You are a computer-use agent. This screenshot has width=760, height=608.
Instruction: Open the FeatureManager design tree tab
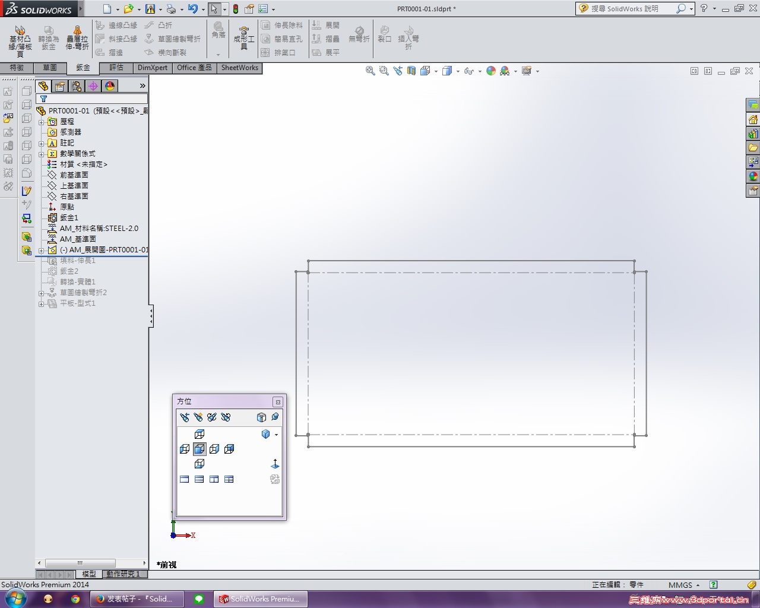43,86
